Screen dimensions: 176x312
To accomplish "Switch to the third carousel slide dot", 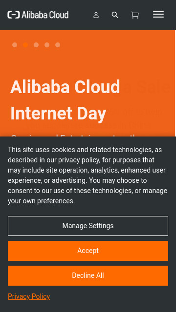I will tap(36, 45).
